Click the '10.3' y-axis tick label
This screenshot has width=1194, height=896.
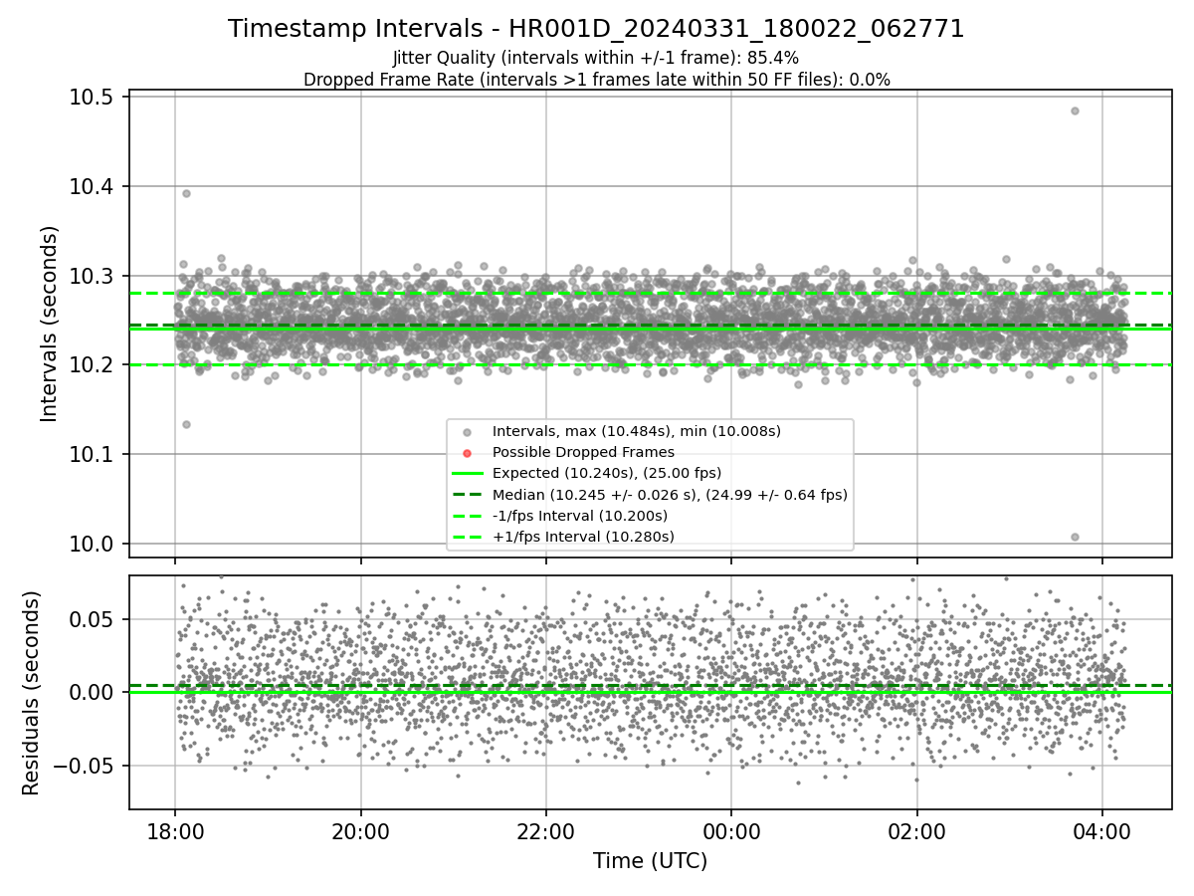91,276
